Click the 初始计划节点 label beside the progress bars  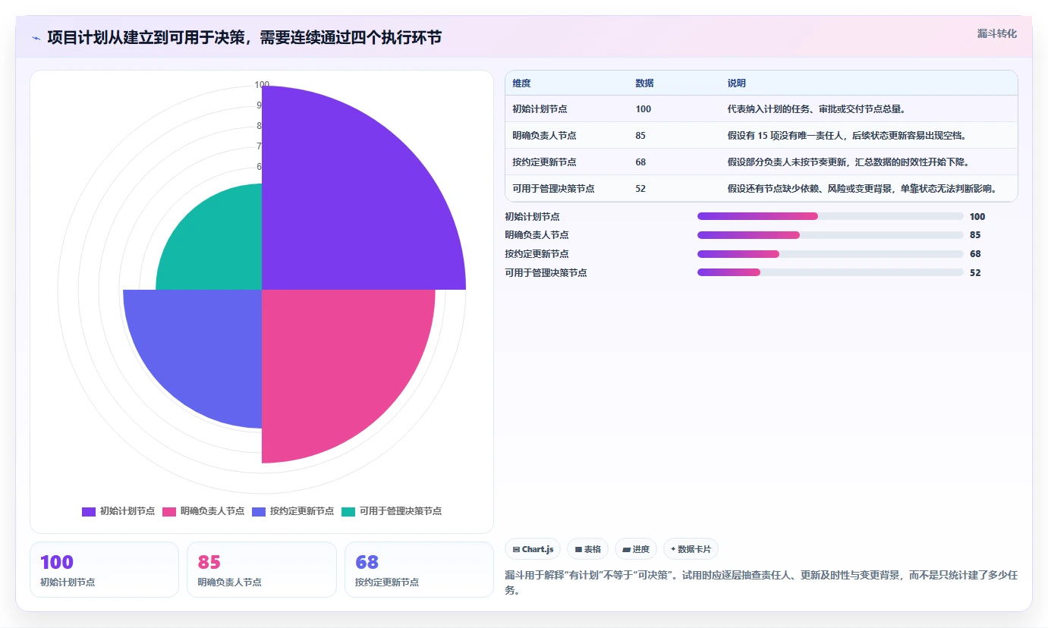[532, 216]
